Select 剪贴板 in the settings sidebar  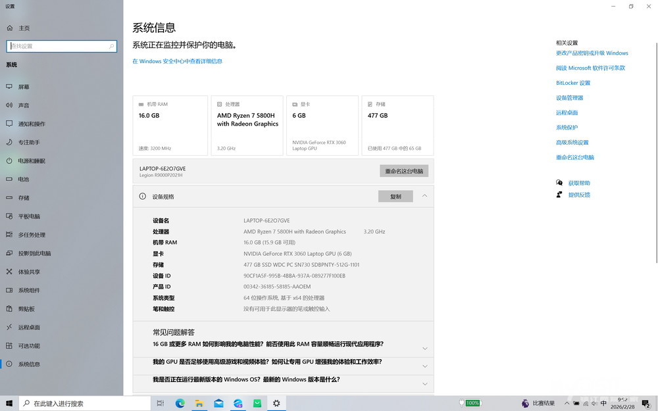pyautogui.click(x=26, y=308)
